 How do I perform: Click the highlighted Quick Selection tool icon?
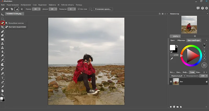pyautogui.click(x=2, y=23)
